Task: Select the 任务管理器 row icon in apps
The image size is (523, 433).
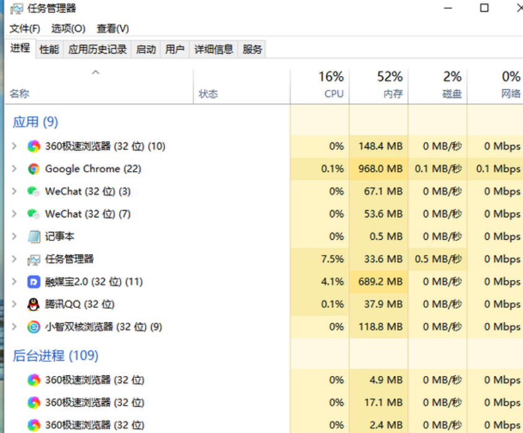Action: [x=33, y=260]
